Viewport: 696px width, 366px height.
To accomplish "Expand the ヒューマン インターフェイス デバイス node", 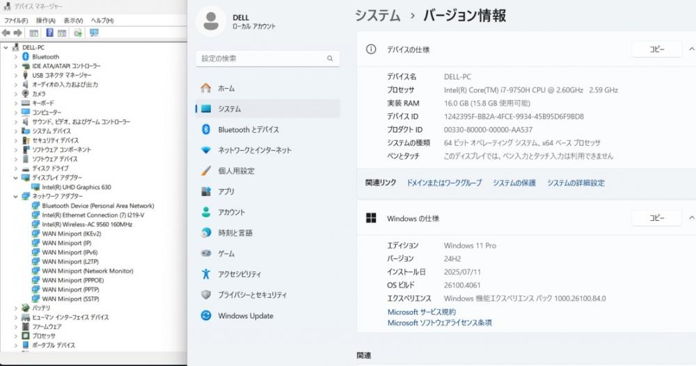I will point(15,317).
